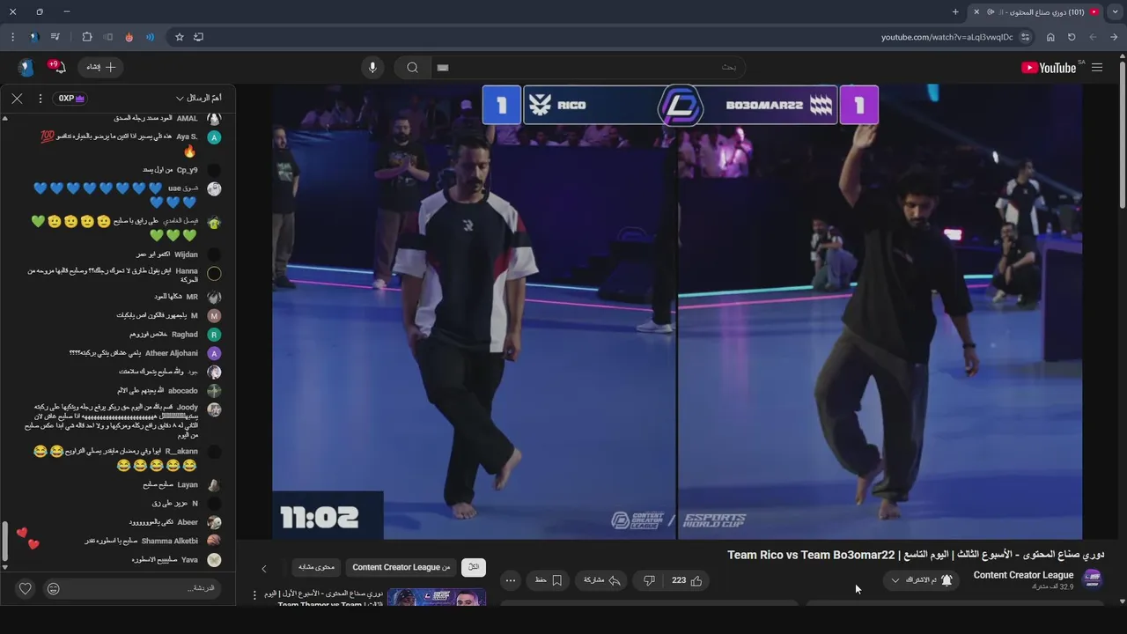
Task: Advance the chips row with the chevron
Action: [x=263, y=569]
